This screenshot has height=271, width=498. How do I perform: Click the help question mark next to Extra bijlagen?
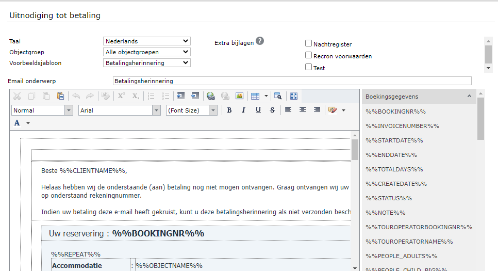coord(260,41)
